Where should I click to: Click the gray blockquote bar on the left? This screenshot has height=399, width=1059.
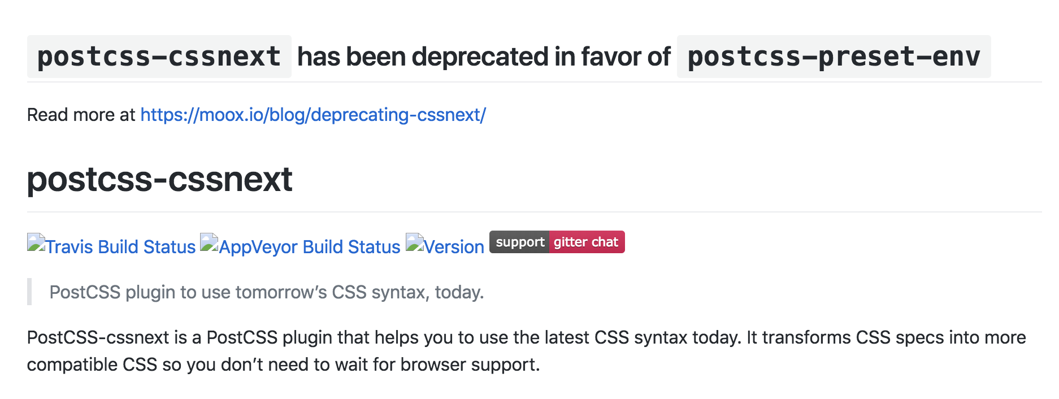pos(29,292)
